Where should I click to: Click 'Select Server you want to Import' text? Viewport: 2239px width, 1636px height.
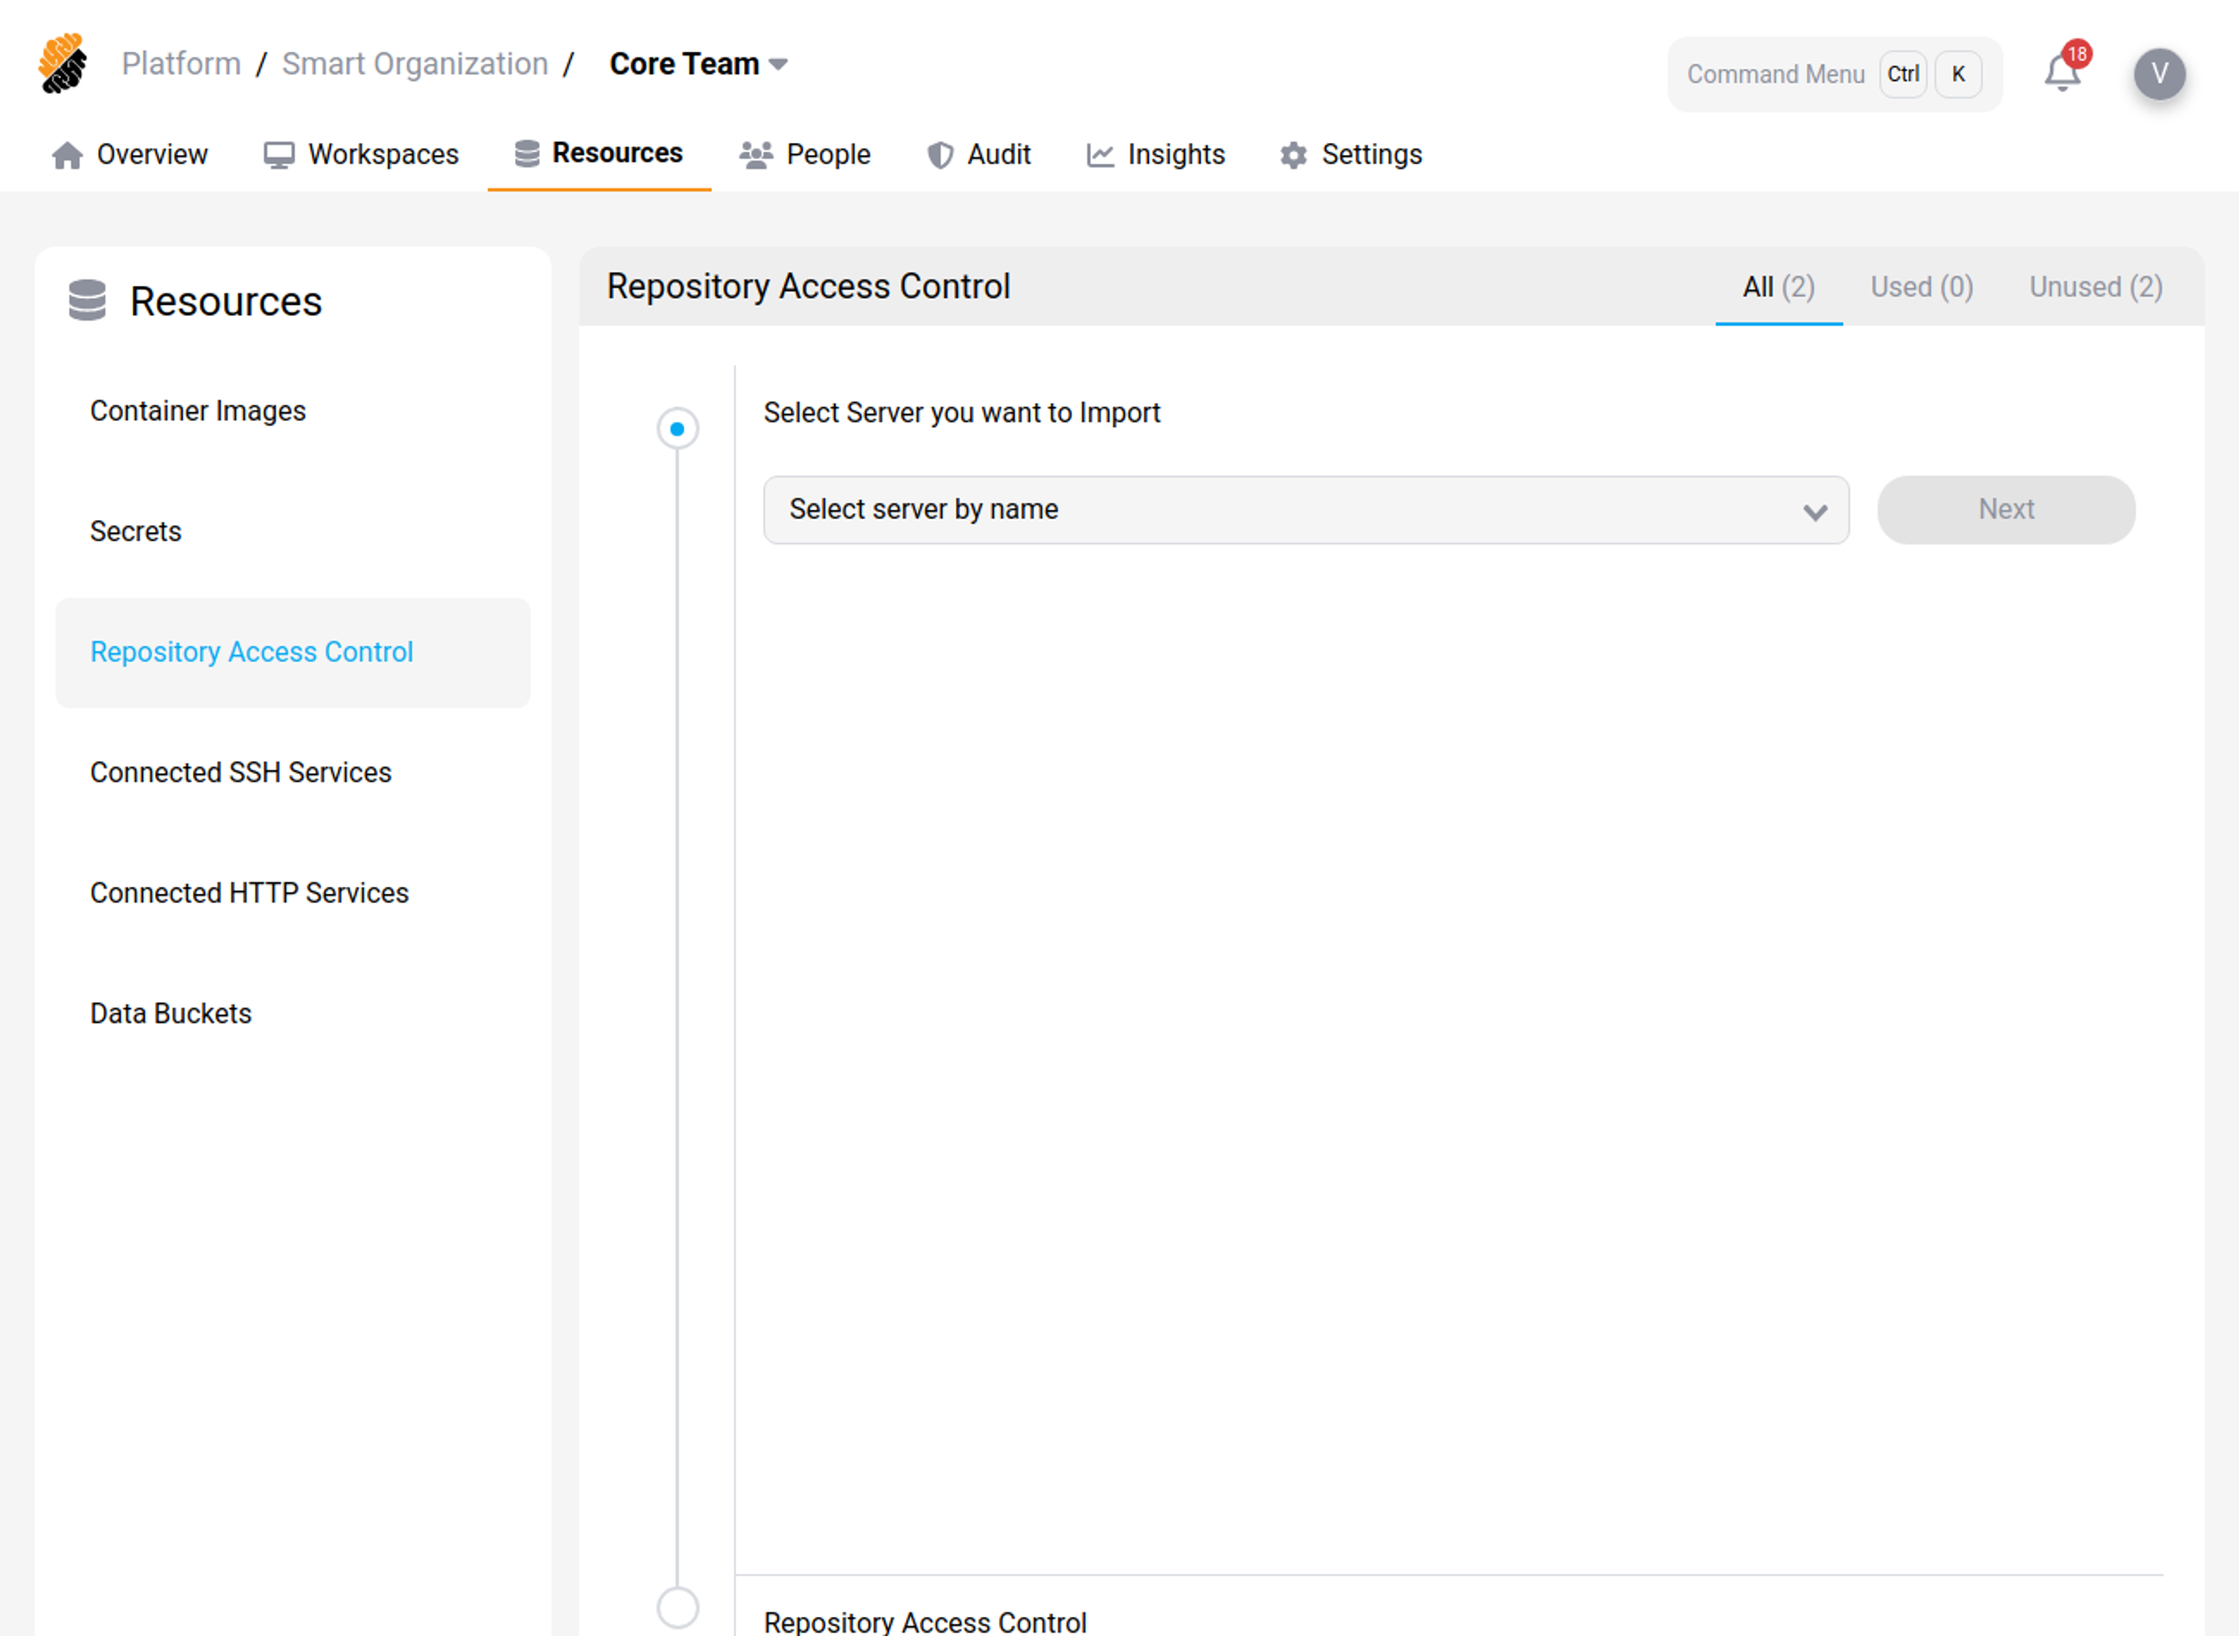pyautogui.click(x=961, y=413)
